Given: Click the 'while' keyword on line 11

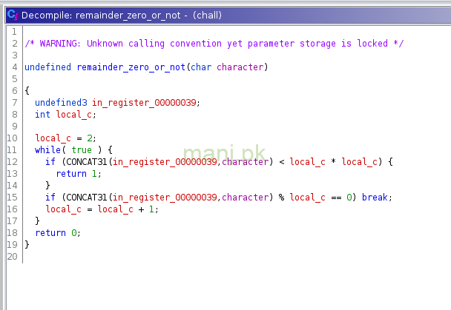Looking at the screenshot, I should [48, 149].
